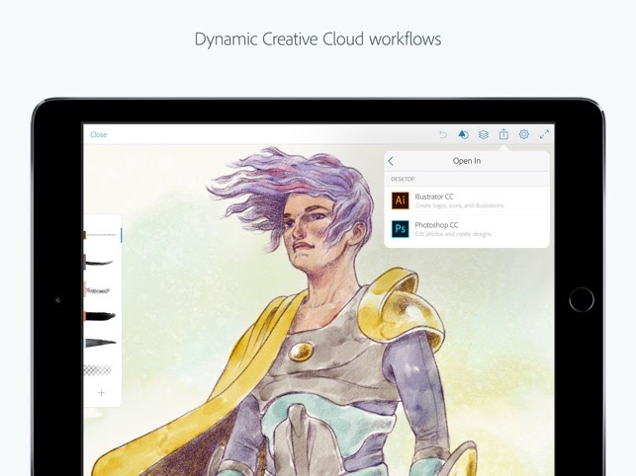
Task: Open the layers panel icon
Action: pos(484,134)
